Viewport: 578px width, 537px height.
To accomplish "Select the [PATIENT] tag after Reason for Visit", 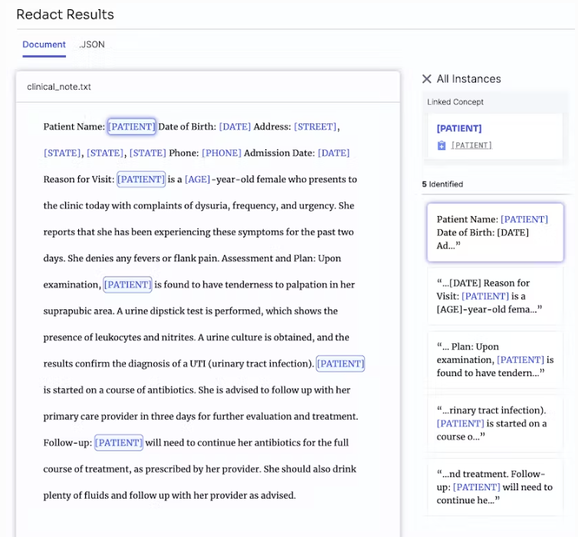I will coord(141,179).
